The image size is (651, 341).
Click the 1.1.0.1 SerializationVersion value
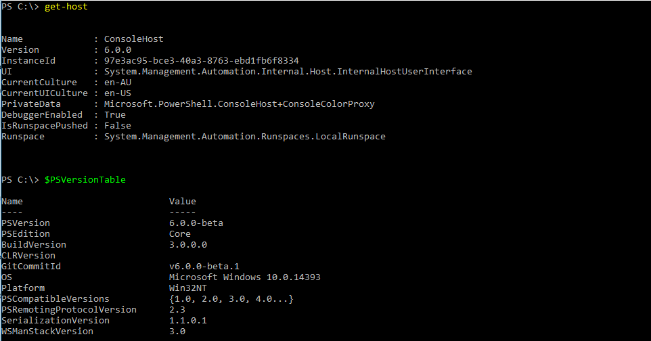coord(187,321)
